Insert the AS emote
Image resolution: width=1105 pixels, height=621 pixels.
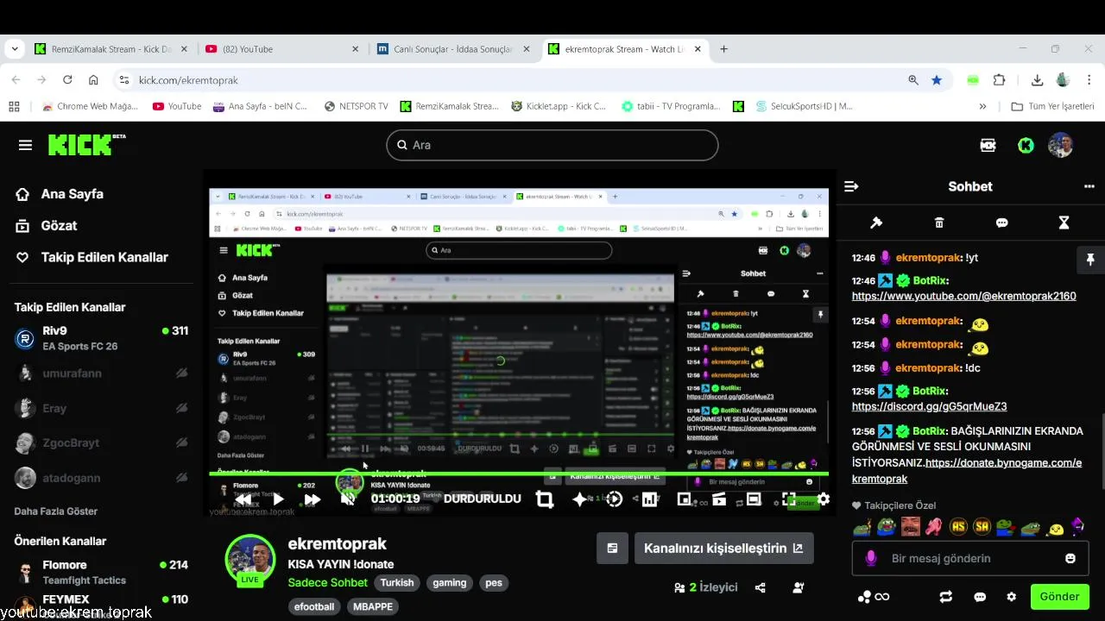click(x=958, y=526)
